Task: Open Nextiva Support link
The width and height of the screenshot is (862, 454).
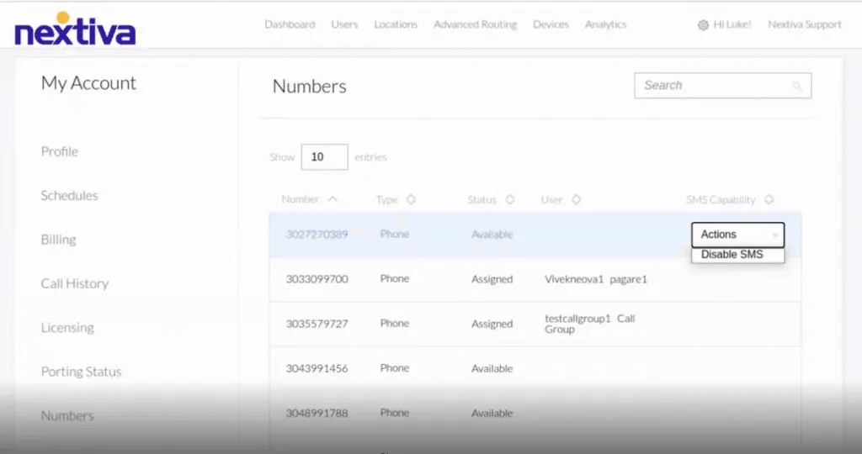Action: (x=804, y=24)
